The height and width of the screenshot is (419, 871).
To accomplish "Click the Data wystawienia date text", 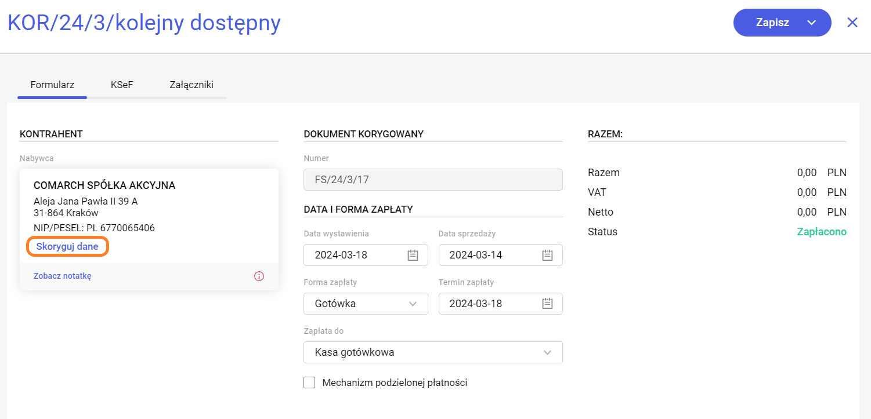I will (x=341, y=255).
